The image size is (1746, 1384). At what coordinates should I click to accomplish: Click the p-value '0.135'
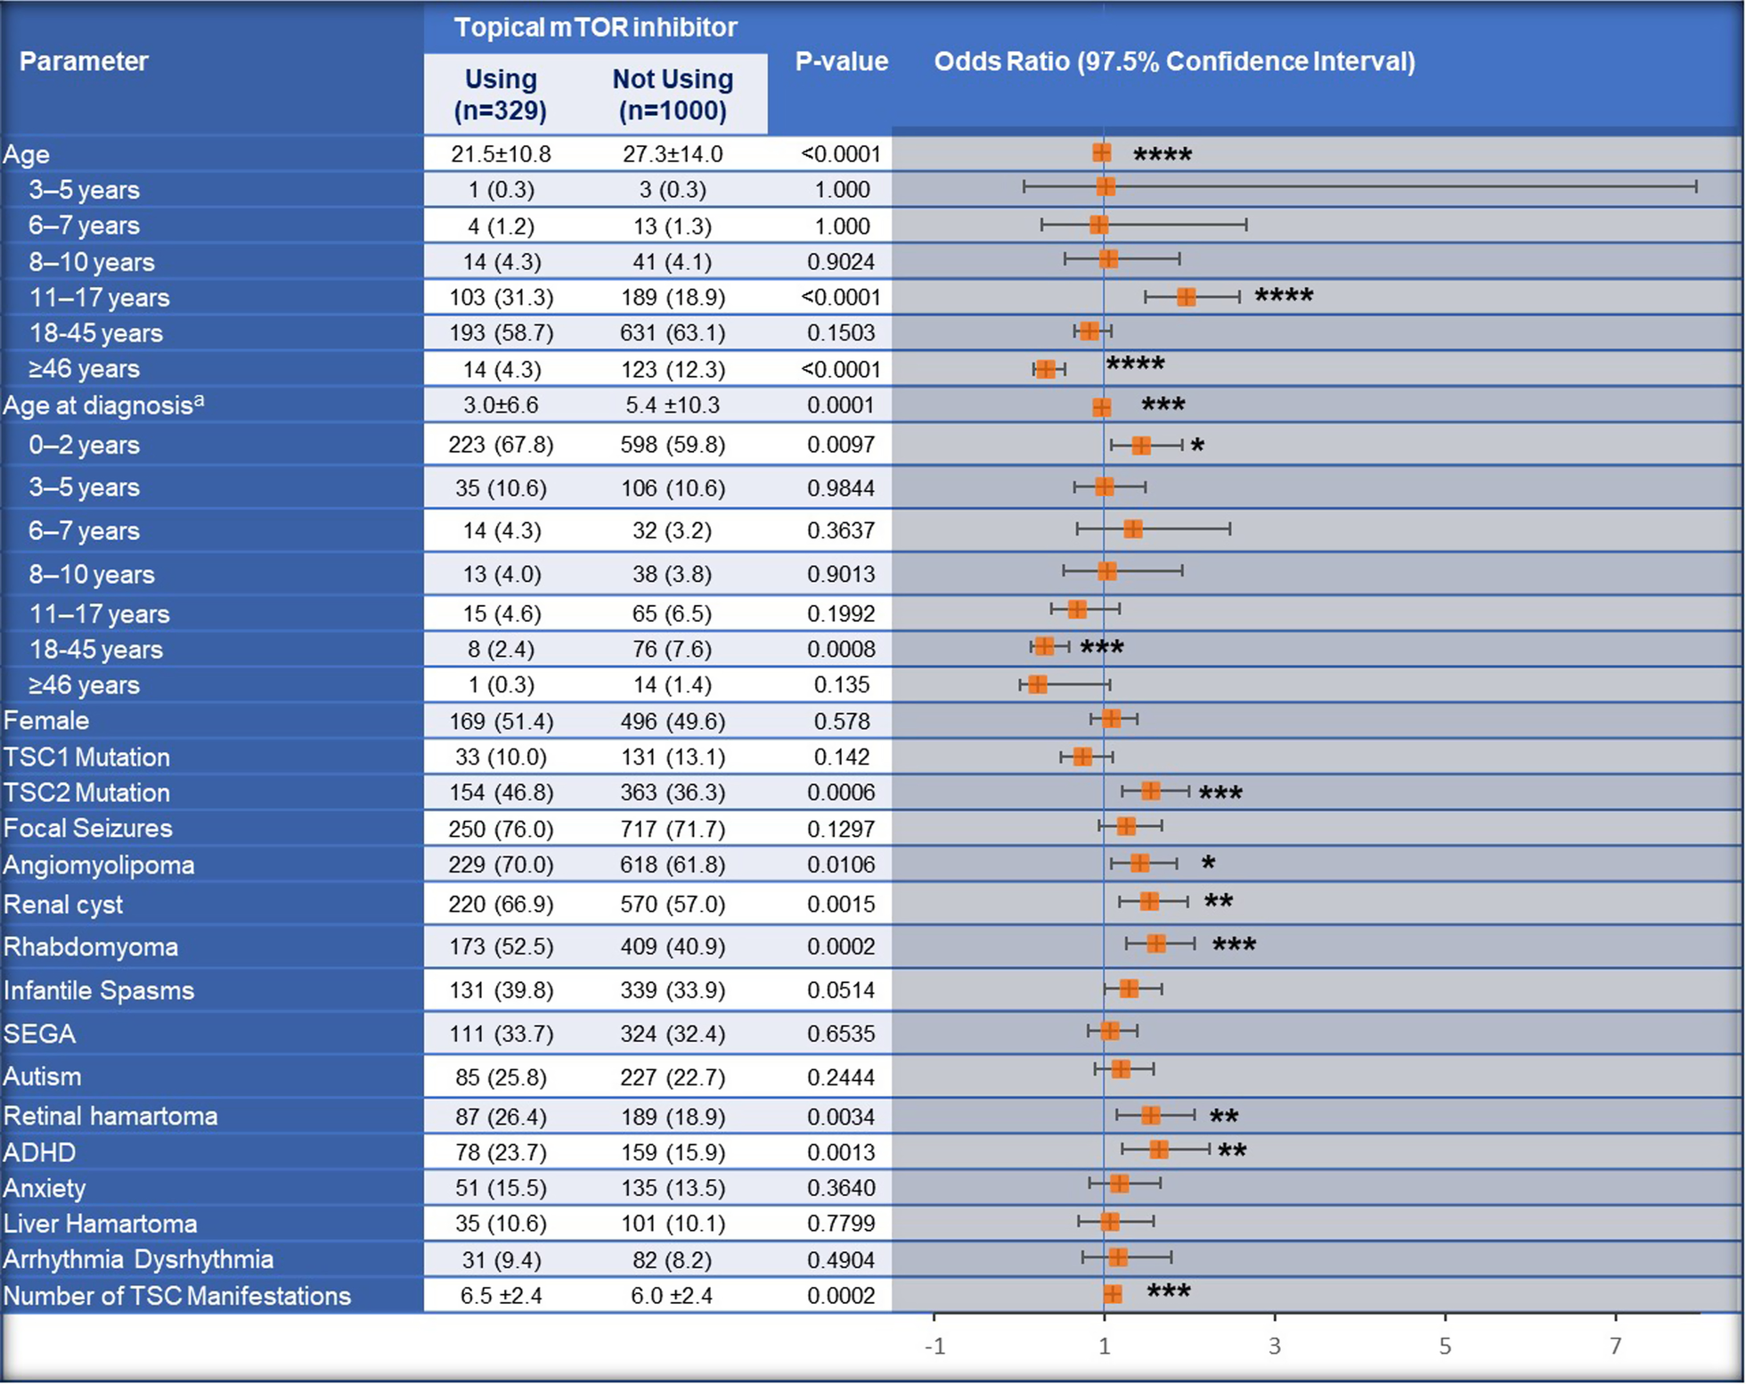tap(841, 685)
